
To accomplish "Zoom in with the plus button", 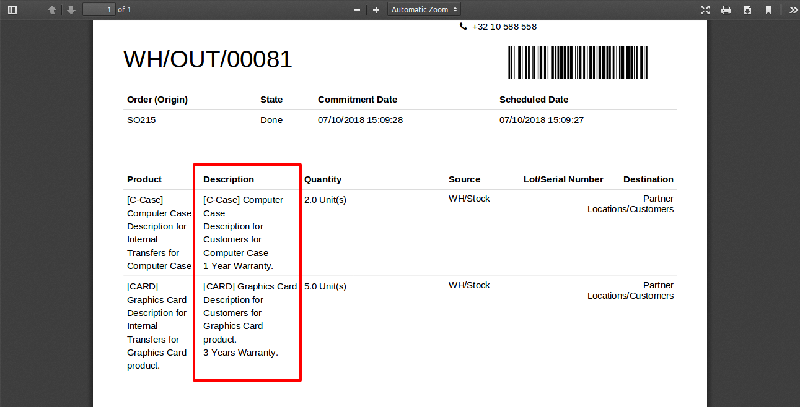I will coord(376,10).
